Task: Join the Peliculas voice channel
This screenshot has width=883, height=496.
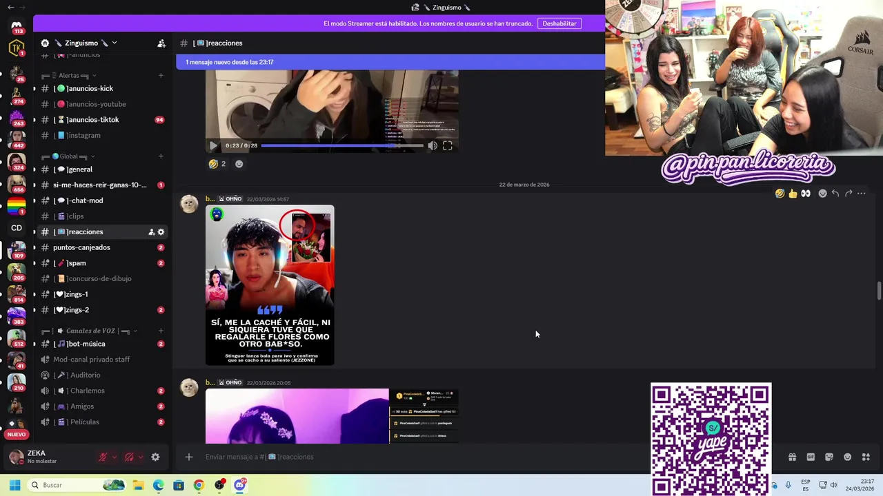Action: pos(102,422)
